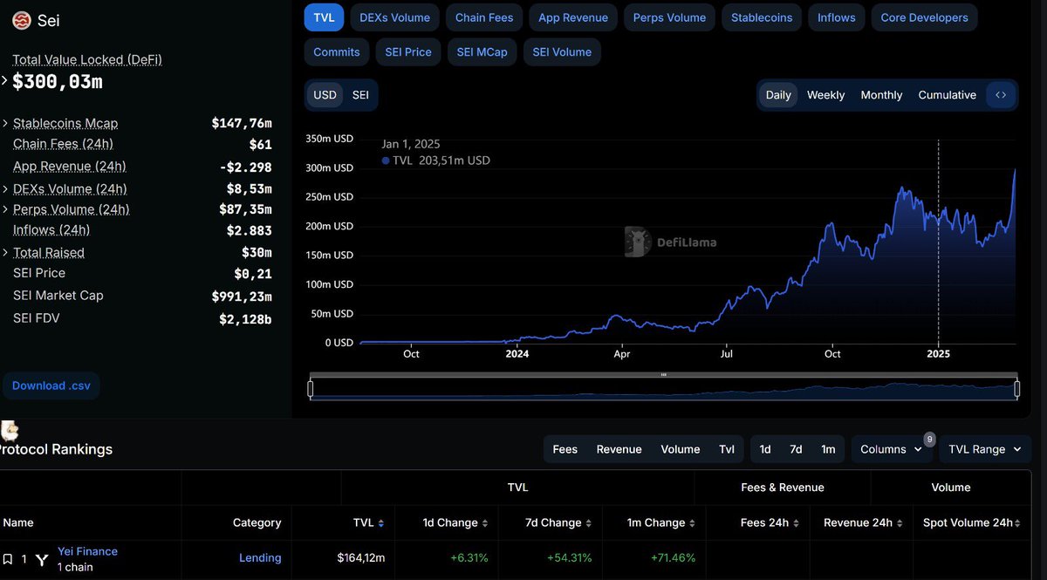Screen dimensions: 1047x580
Task: Click the embed chart code icon
Action: (x=1001, y=95)
